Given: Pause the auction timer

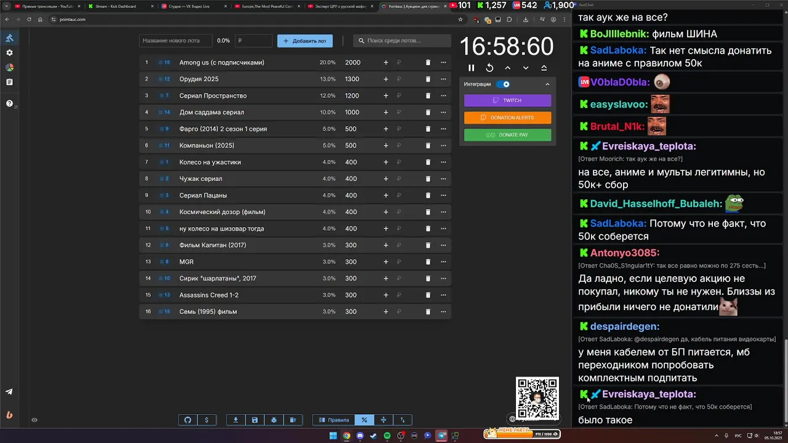Looking at the screenshot, I should (x=471, y=68).
